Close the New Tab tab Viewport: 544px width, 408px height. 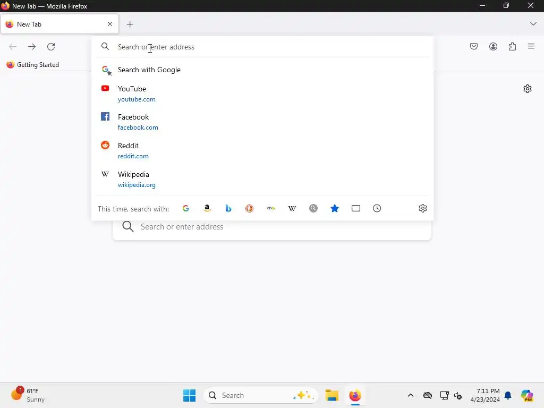click(x=109, y=24)
